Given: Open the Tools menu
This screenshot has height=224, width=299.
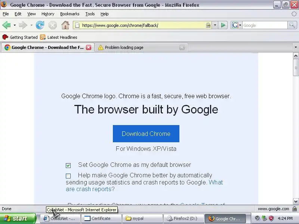Looking at the screenshot, I should (90, 14).
